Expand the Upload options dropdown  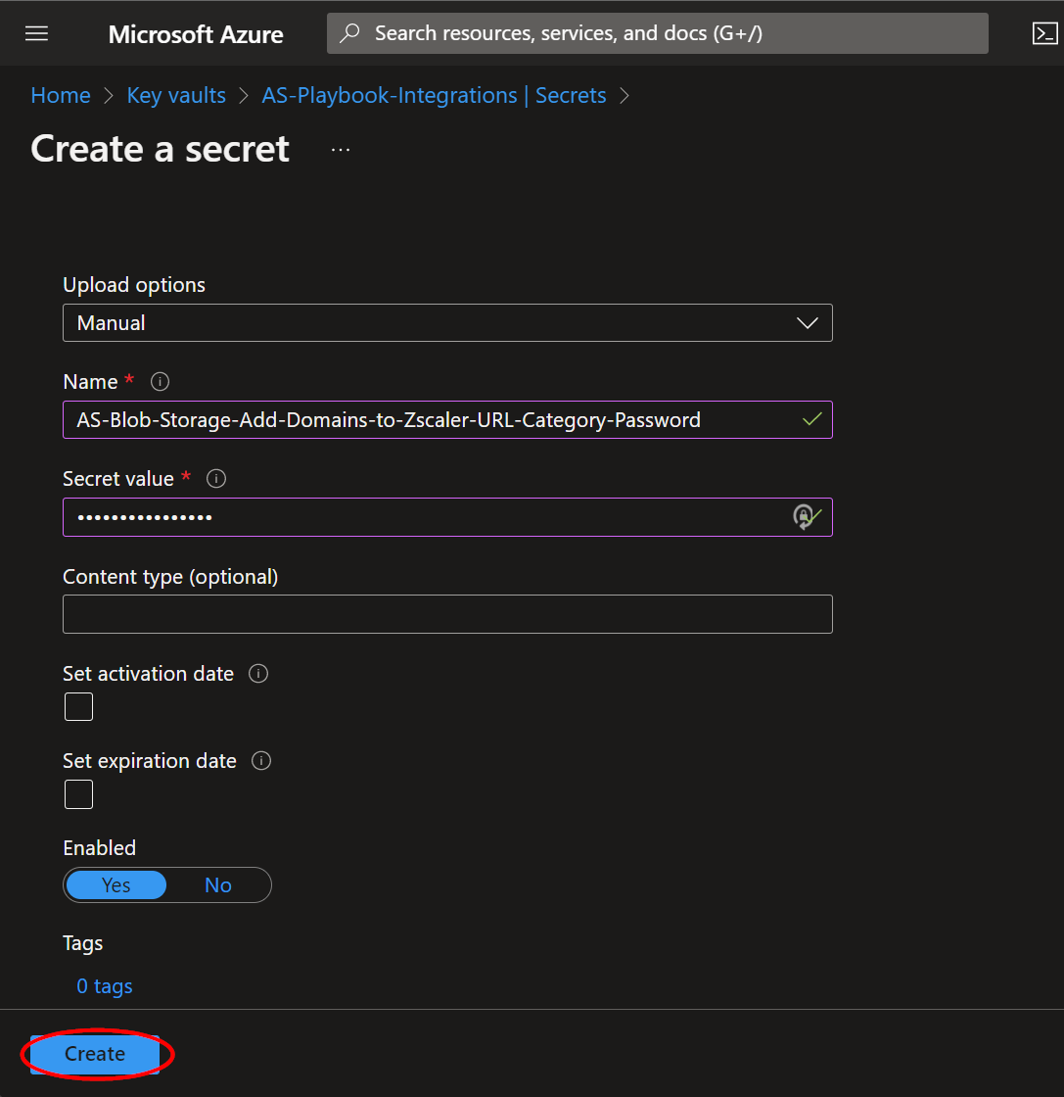447,322
